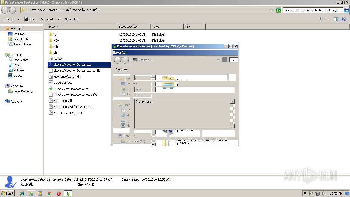Go back in the Explorer window
This screenshot has width=350, height=197.
point(5,10)
